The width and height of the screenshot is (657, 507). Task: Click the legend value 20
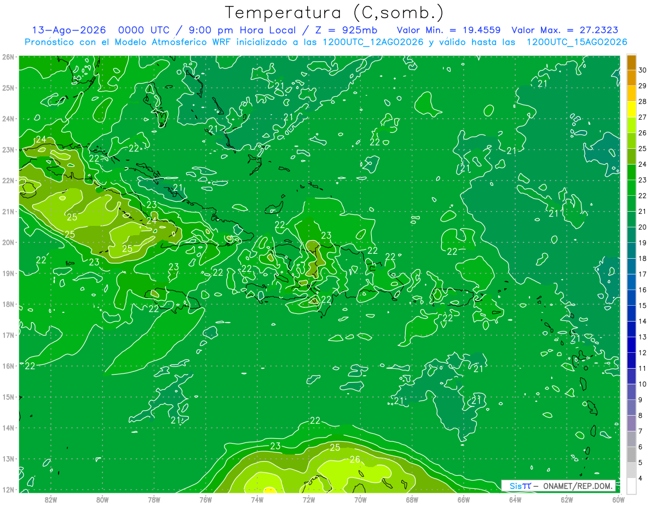pyautogui.click(x=642, y=227)
